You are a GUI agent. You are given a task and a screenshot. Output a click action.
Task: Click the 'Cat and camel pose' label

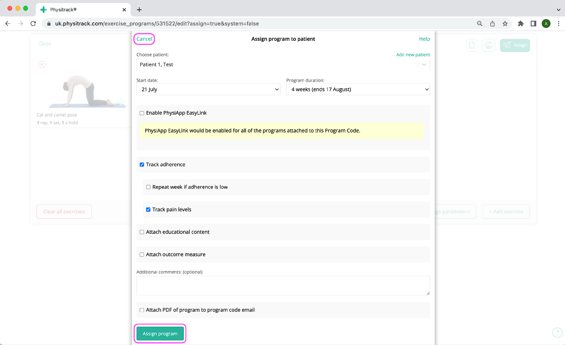pos(57,115)
